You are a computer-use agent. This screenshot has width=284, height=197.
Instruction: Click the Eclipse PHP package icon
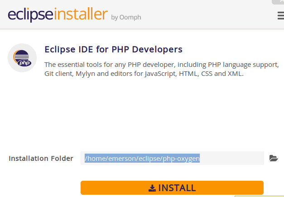click(x=22, y=58)
